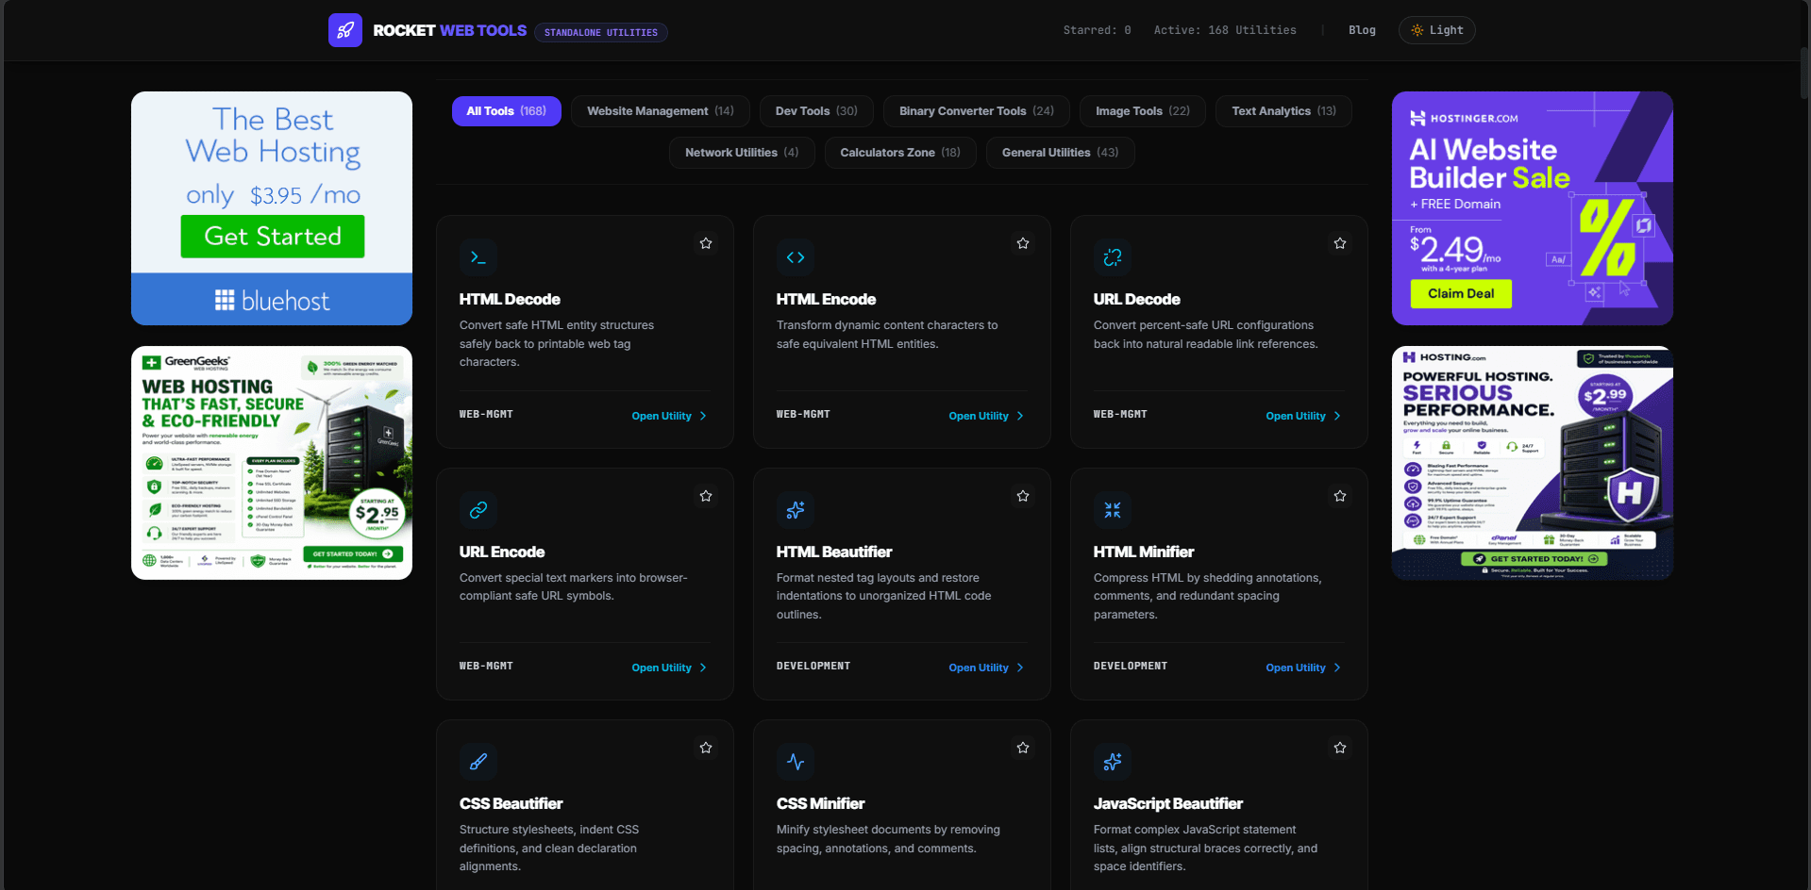Image resolution: width=1811 pixels, height=890 pixels.
Task: Click the CSS Minifier pulse icon
Action: click(x=796, y=762)
